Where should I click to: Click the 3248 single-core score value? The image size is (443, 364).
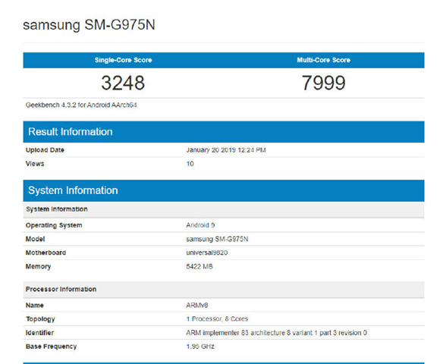[123, 83]
